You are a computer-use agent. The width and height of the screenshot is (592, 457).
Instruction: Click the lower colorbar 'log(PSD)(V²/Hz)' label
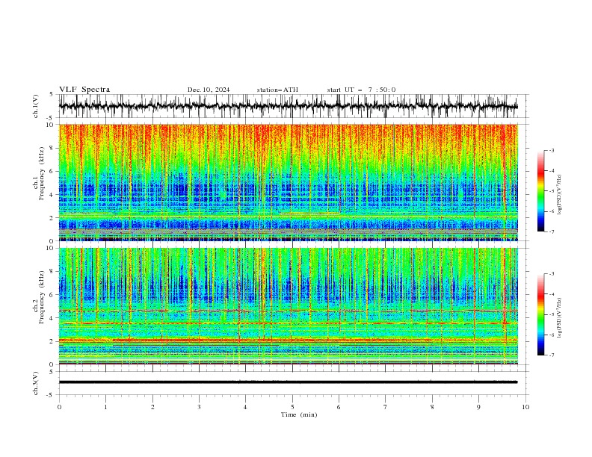559,318
